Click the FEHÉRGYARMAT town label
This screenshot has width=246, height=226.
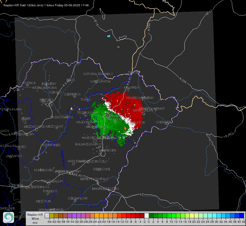coord(152,108)
